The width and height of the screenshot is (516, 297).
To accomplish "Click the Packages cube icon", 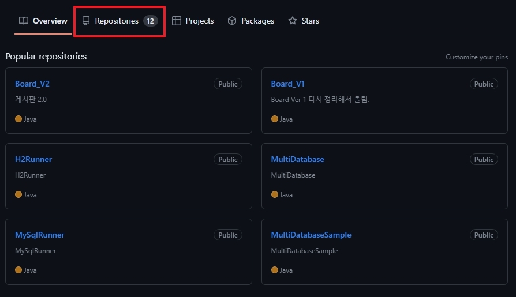I will (232, 21).
